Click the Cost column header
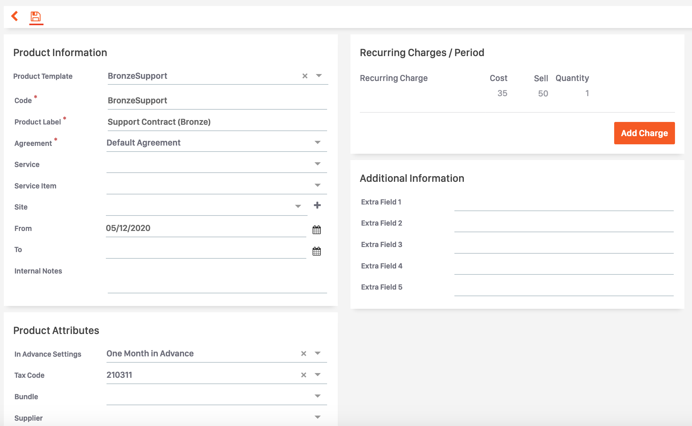 499,78
